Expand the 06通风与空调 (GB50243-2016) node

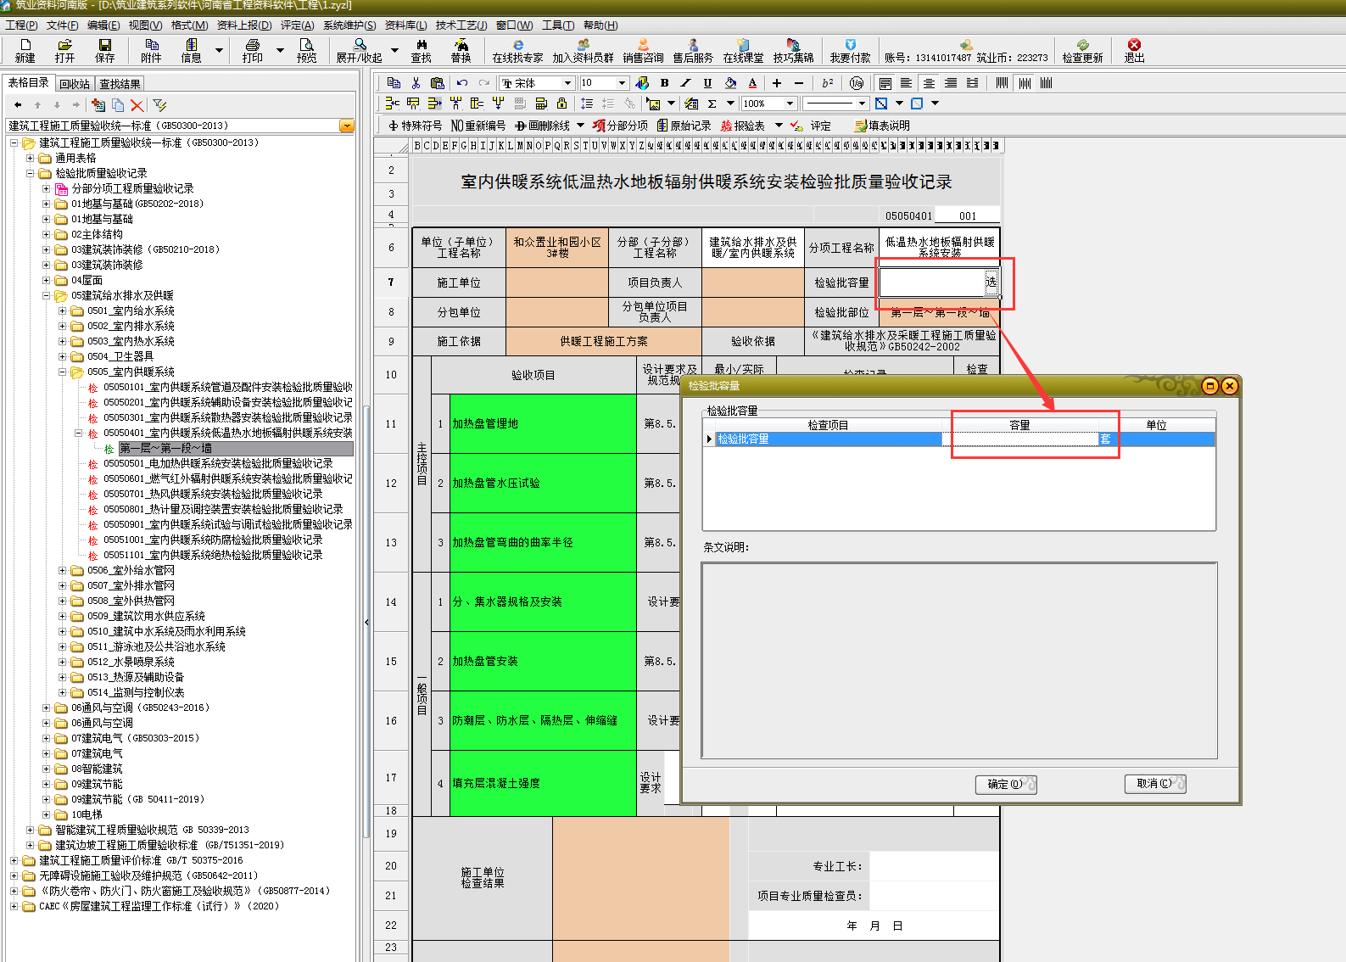tap(47, 708)
